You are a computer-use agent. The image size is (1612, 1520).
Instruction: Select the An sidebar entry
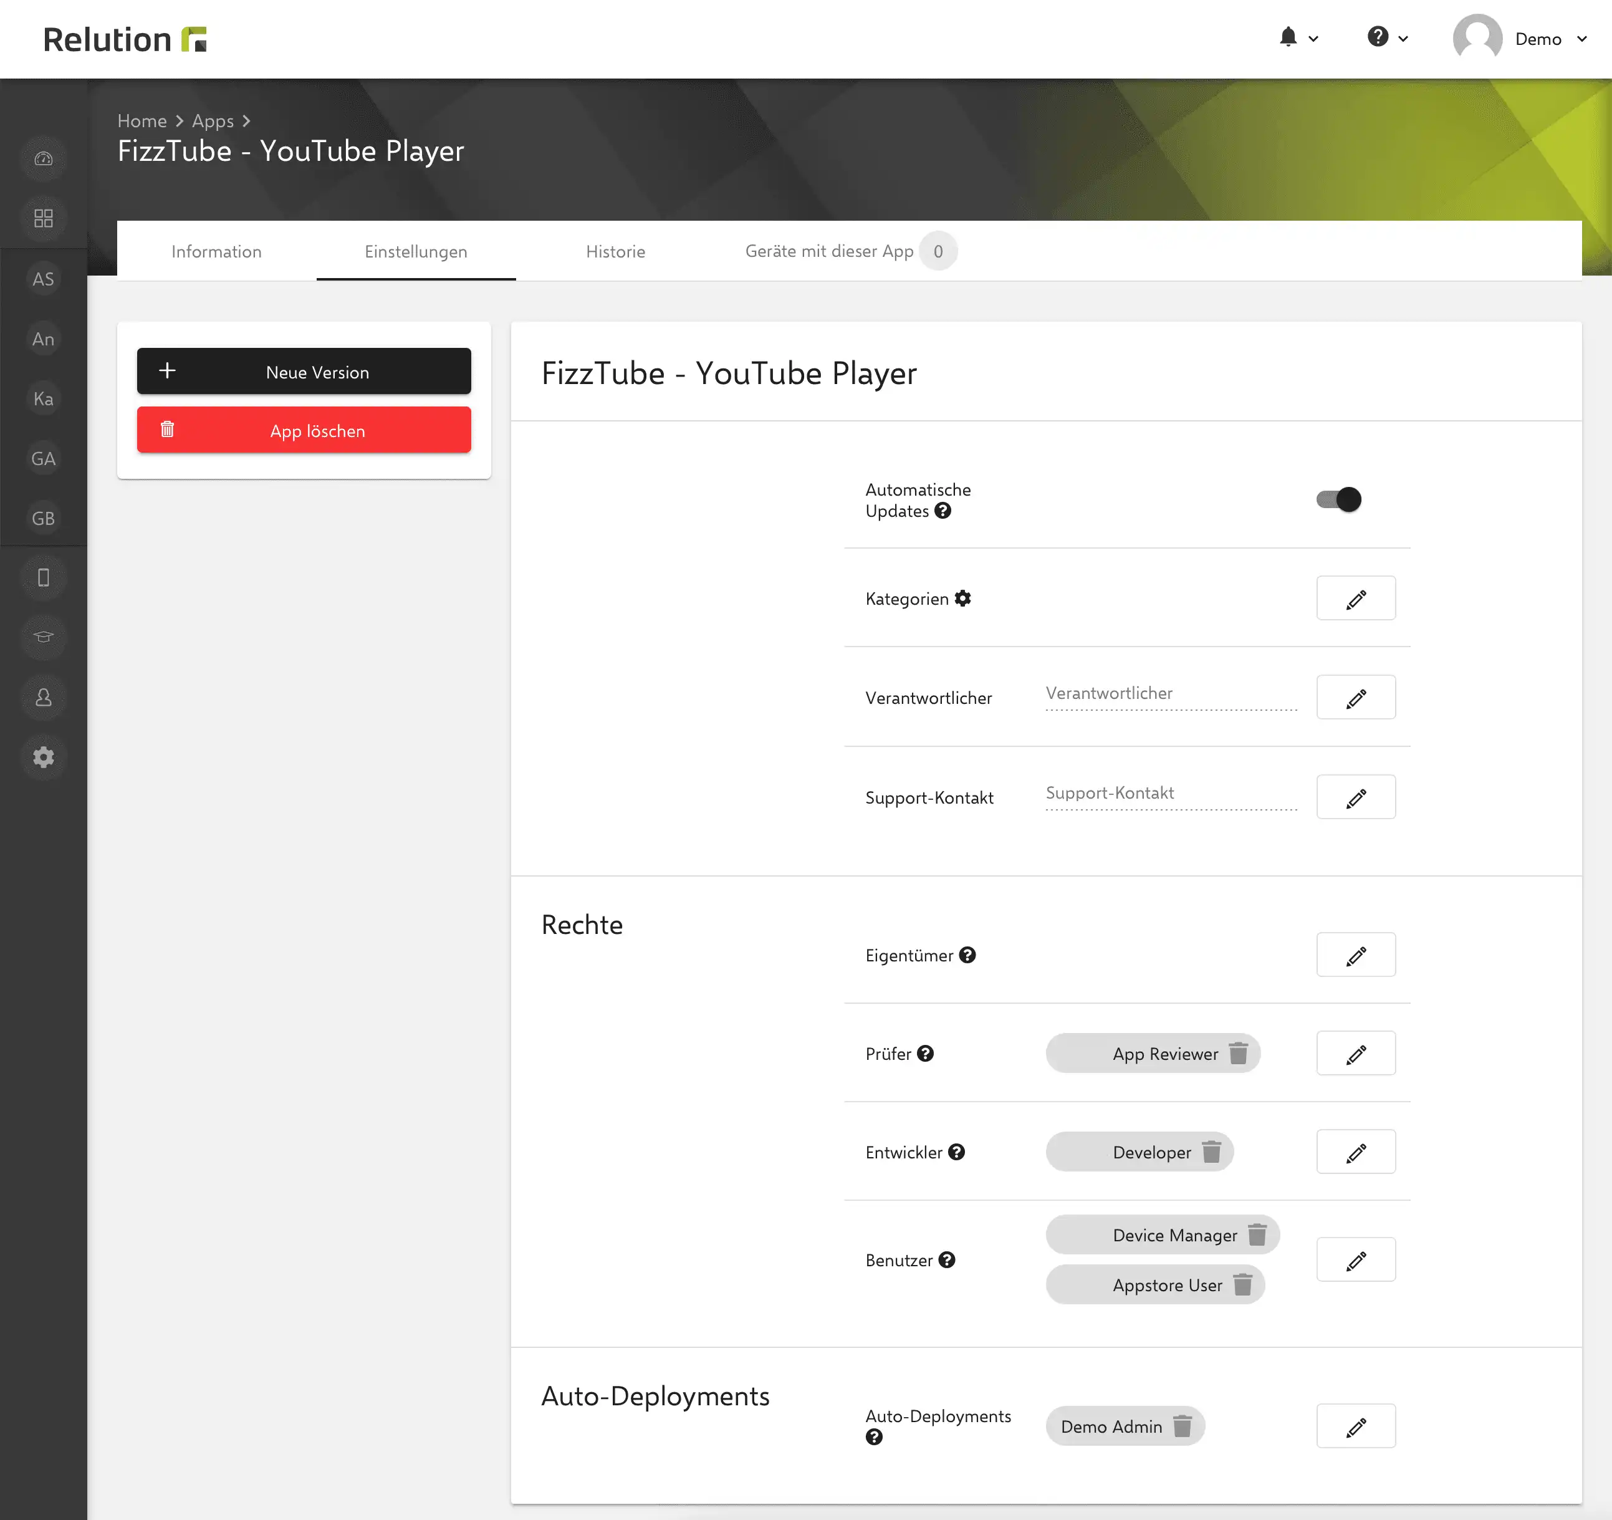pos(44,339)
